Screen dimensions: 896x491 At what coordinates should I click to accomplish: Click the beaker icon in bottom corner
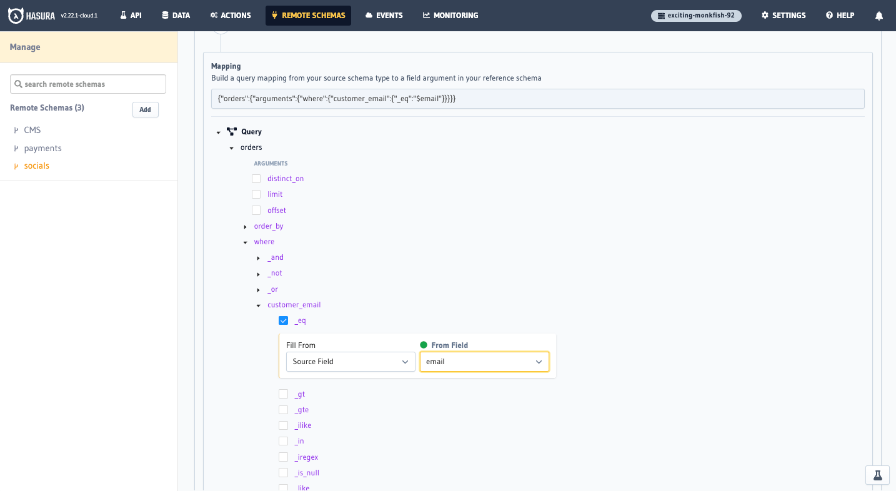(877, 475)
